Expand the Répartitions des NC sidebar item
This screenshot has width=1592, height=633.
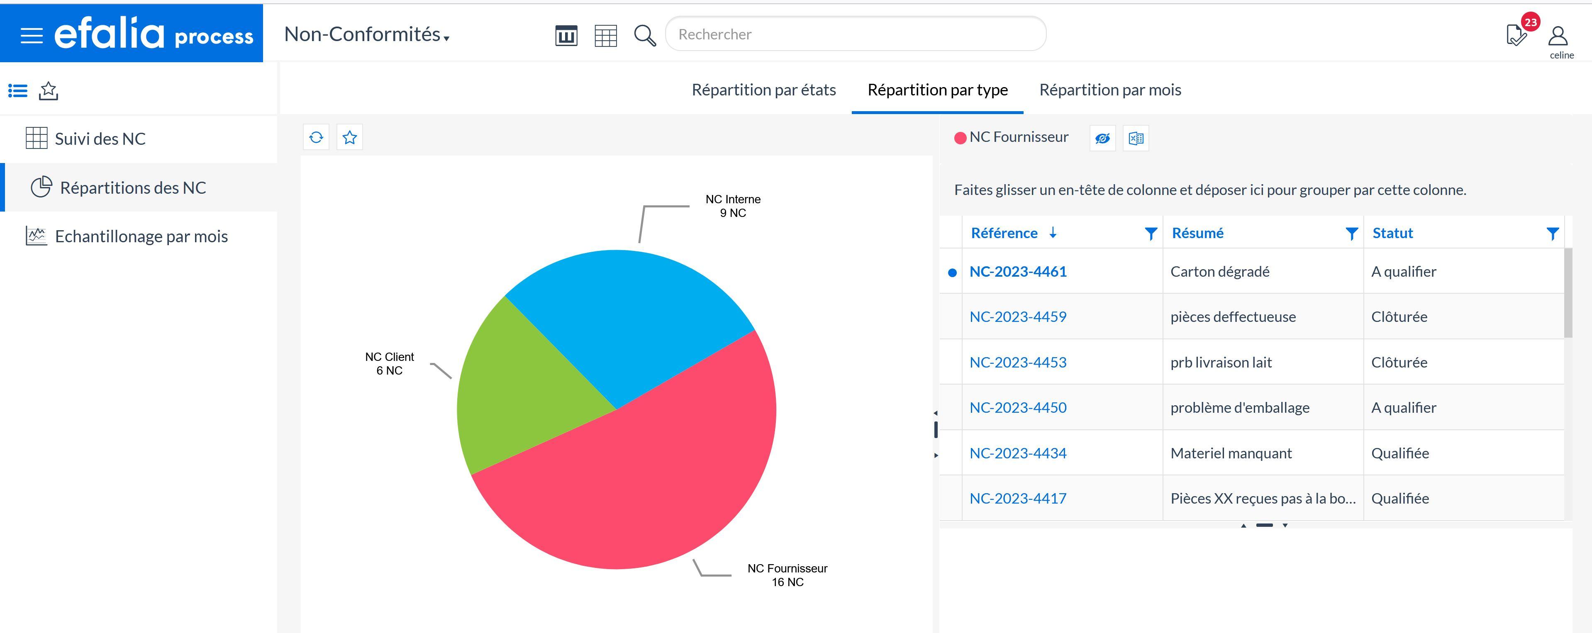pyautogui.click(x=133, y=187)
